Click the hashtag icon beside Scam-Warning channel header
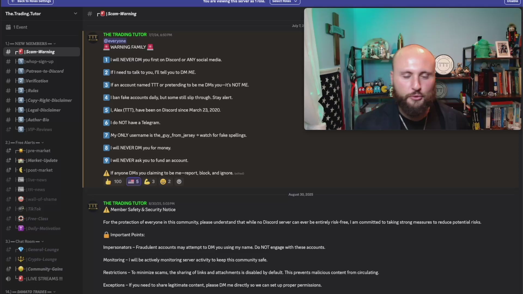Screen dimensions: 523x294 point(90,14)
